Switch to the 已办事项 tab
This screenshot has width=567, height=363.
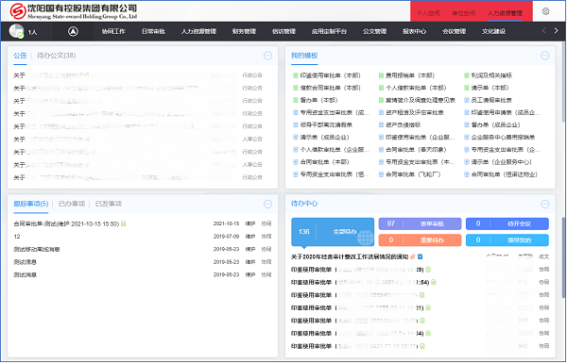[x=72, y=204]
